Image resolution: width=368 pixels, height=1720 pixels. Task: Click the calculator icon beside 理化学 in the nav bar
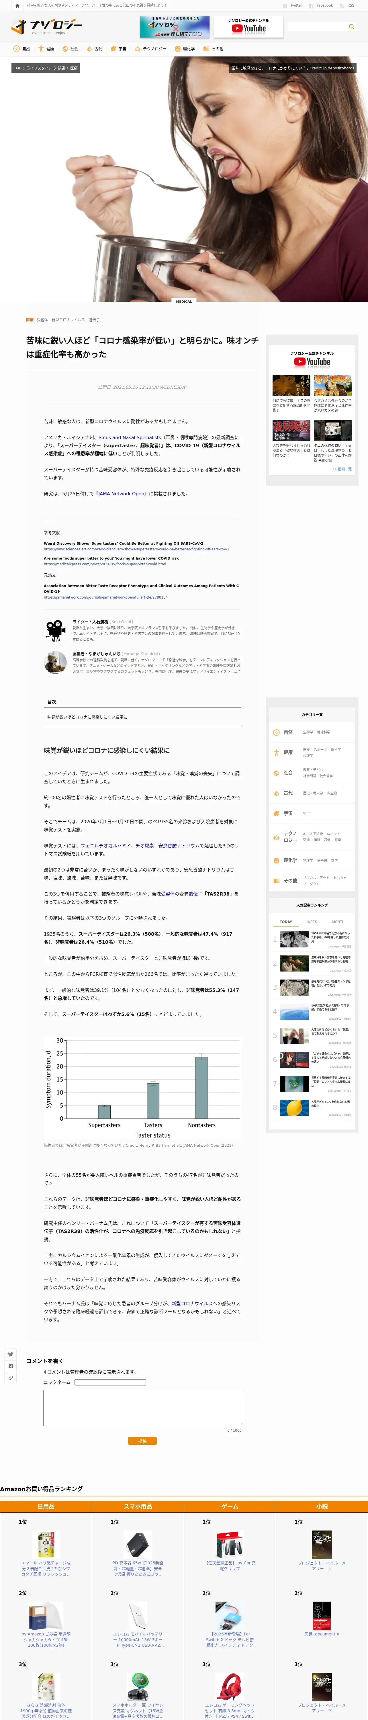177,49
